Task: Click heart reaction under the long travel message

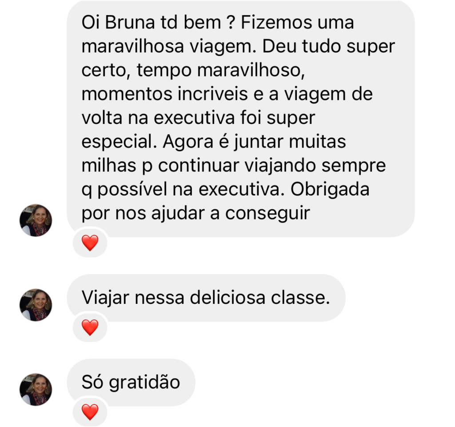Action: [x=90, y=243]
